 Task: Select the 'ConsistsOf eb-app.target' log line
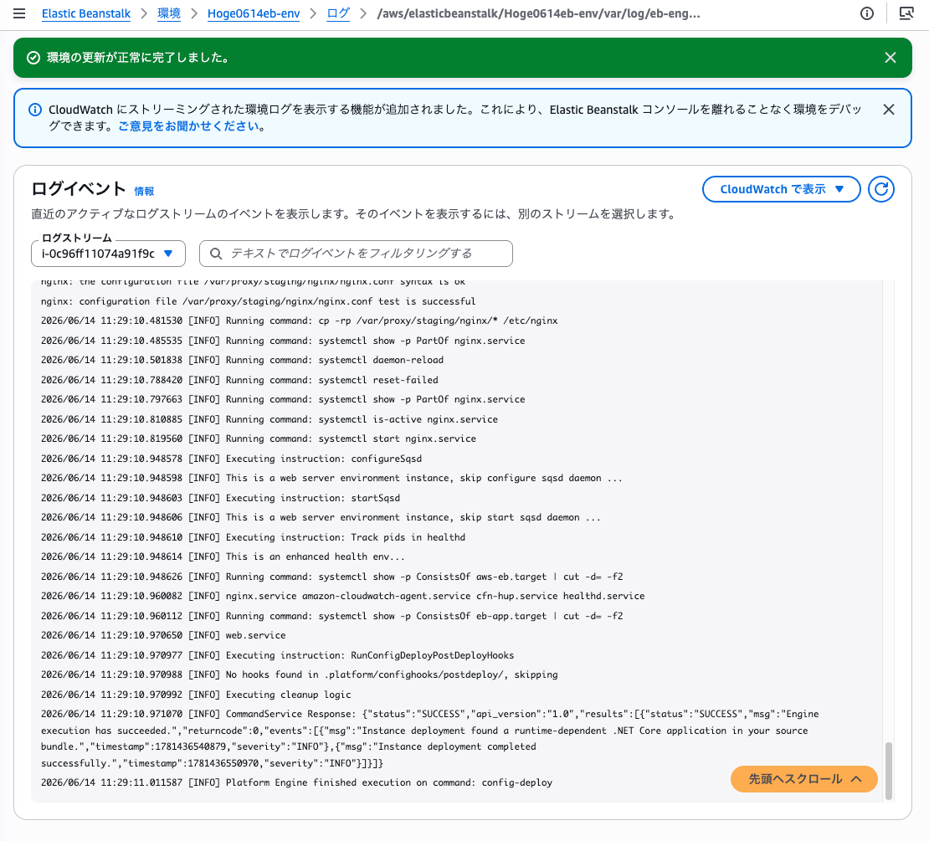(x=331, y=616)
